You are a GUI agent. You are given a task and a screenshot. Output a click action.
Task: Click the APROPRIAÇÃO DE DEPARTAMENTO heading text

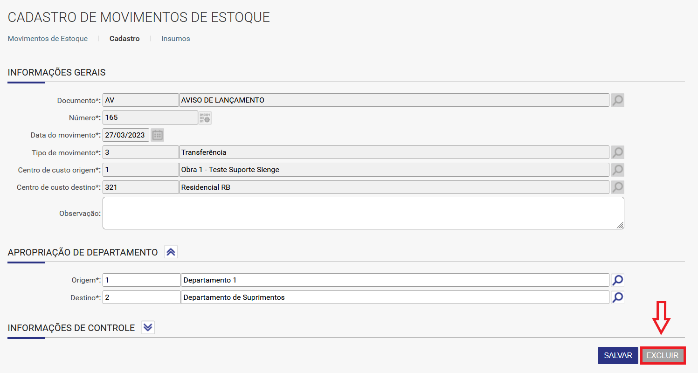click(83, 252)
